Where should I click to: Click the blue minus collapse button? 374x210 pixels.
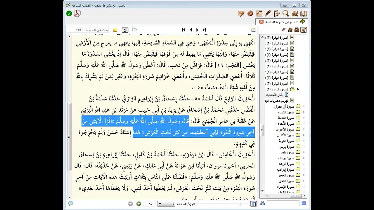click(304, 203)
